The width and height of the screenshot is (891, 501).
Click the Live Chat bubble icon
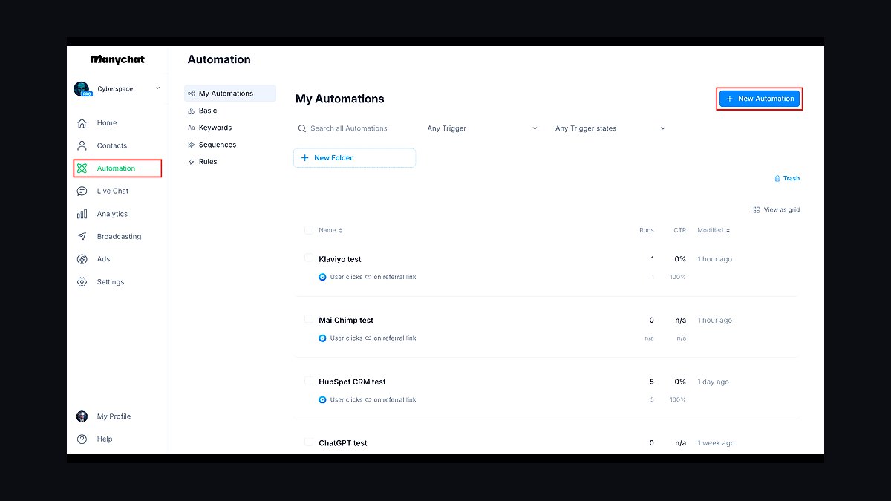(82, 191)
